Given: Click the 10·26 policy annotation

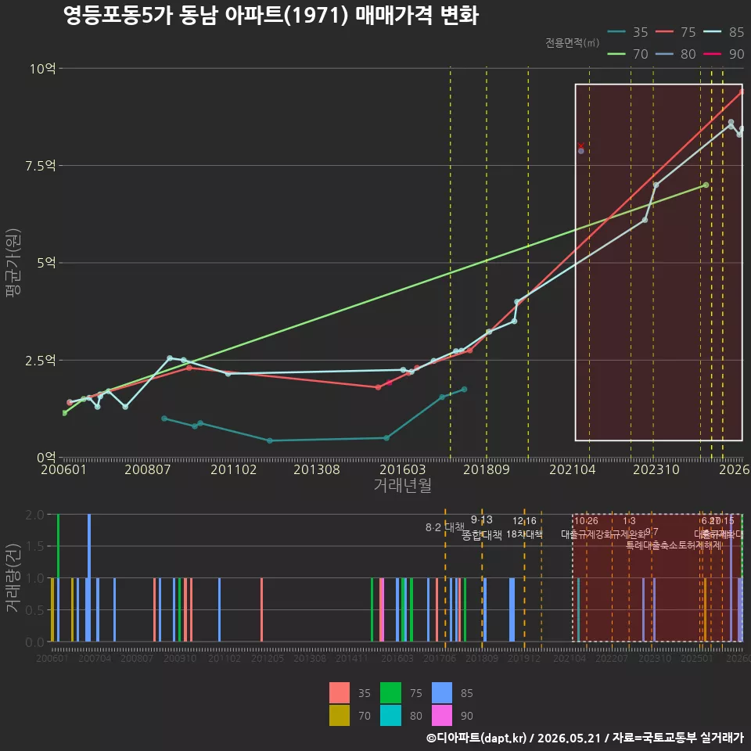Looking at the screenshot, I should tap(586, 521).
